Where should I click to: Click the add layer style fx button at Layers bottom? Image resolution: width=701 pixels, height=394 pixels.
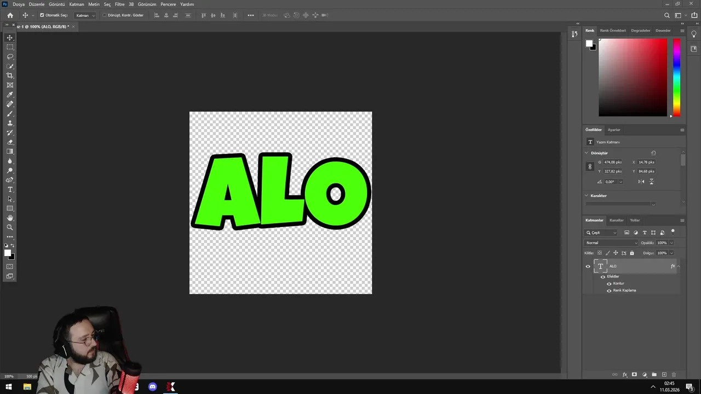625,375
